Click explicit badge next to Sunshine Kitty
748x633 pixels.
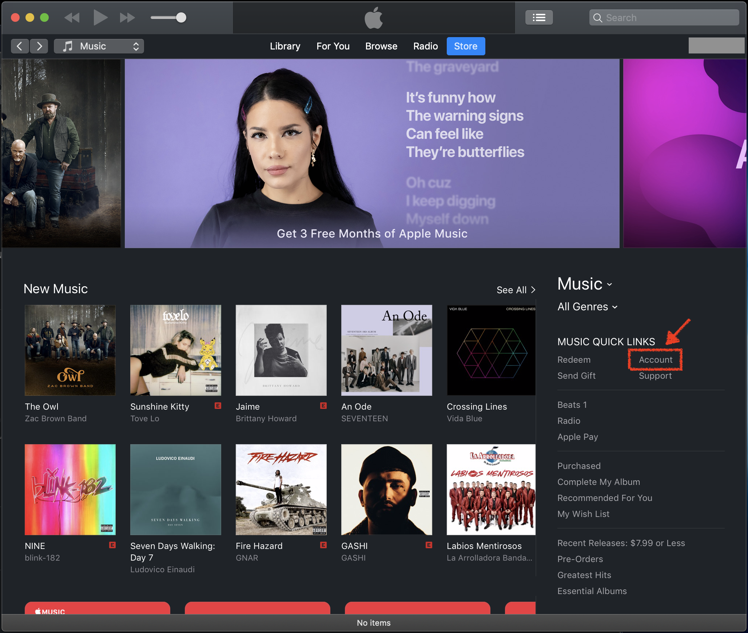[218, 406]
